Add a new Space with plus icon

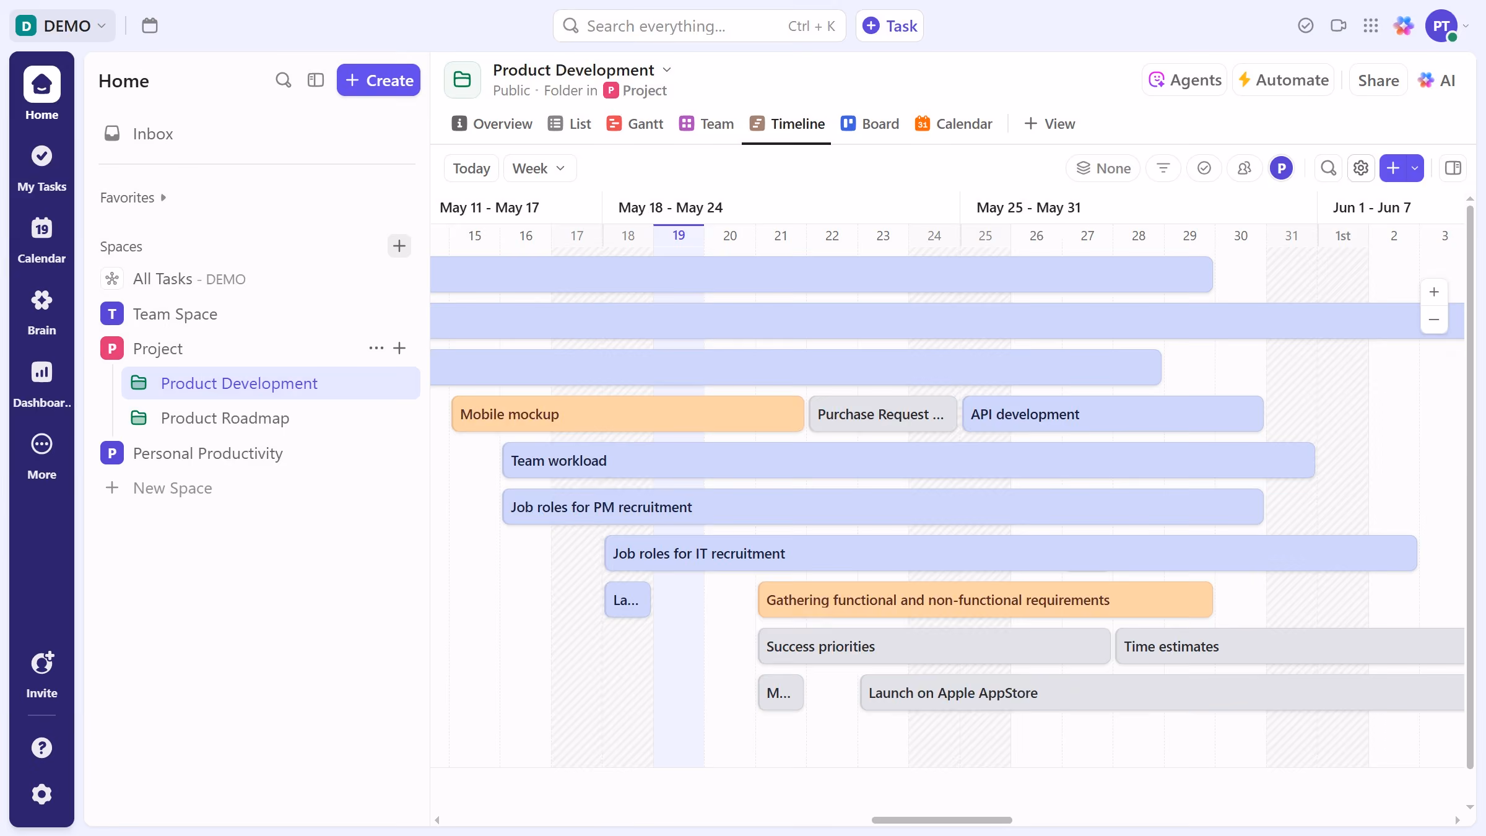pyautogui.click(x=399, y=246)
